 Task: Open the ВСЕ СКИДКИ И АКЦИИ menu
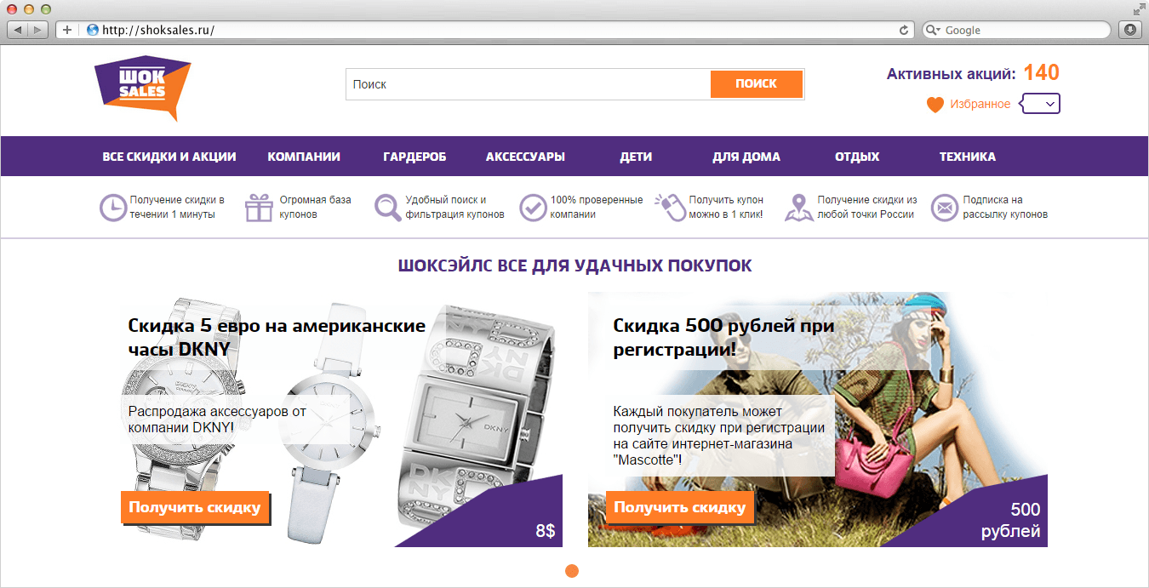tap(169, 157)
